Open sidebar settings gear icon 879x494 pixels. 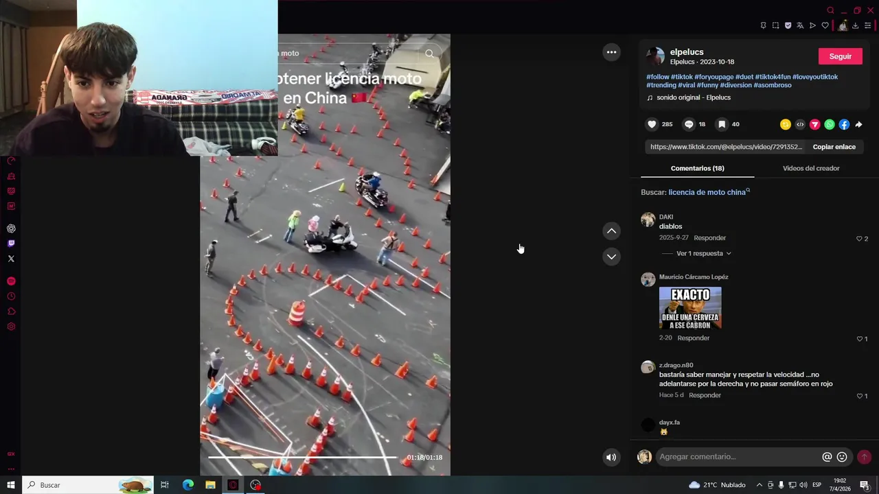[11, 327]
